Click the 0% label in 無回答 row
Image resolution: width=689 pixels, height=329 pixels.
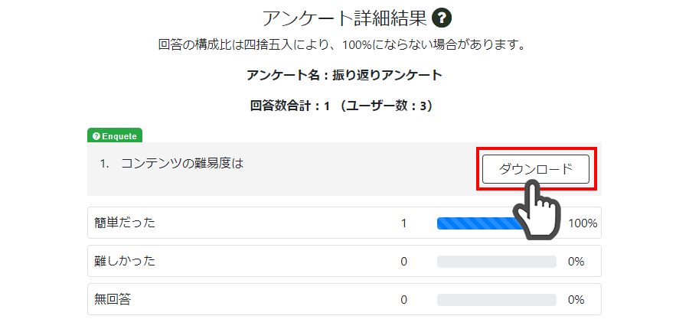pos(576,300)
